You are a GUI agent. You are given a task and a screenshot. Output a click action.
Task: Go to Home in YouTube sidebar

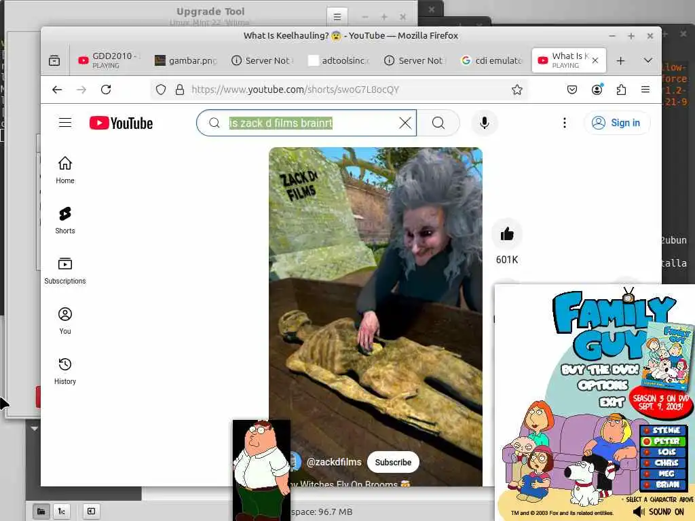[x=65, y=170]
